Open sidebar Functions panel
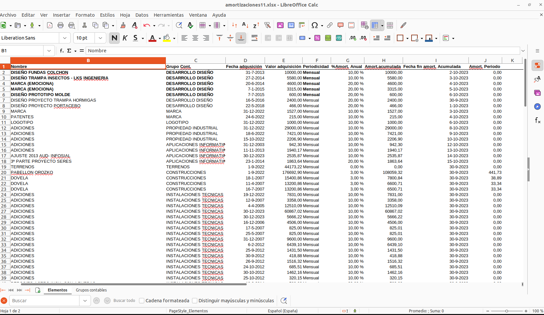The height and width of the screenshot is (315, 544). 537,120
